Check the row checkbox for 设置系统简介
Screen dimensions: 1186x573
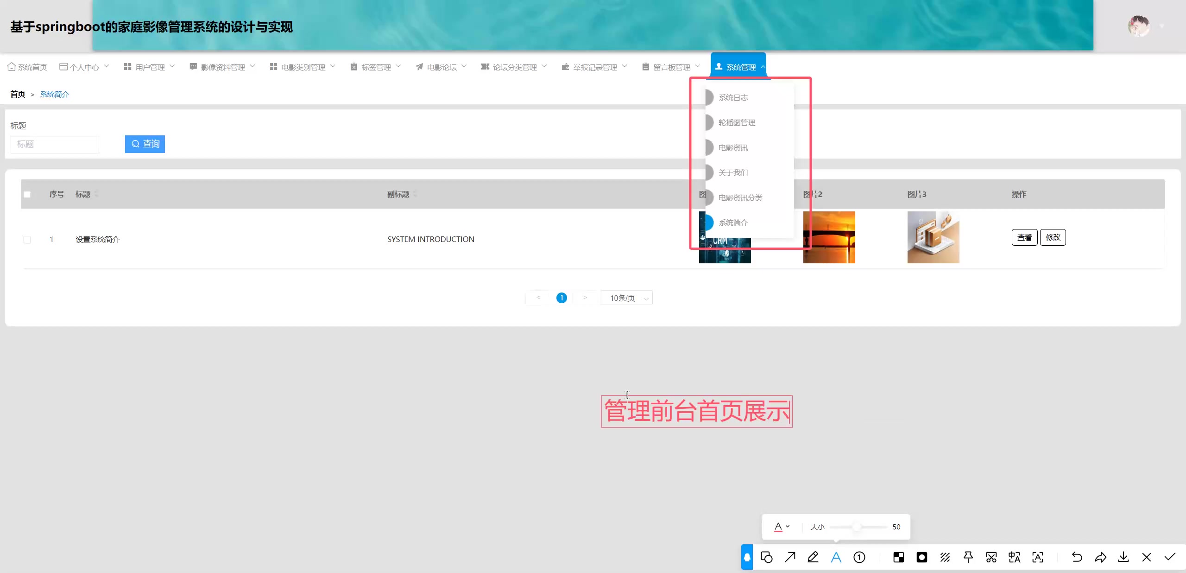click(x=27, y=240)
